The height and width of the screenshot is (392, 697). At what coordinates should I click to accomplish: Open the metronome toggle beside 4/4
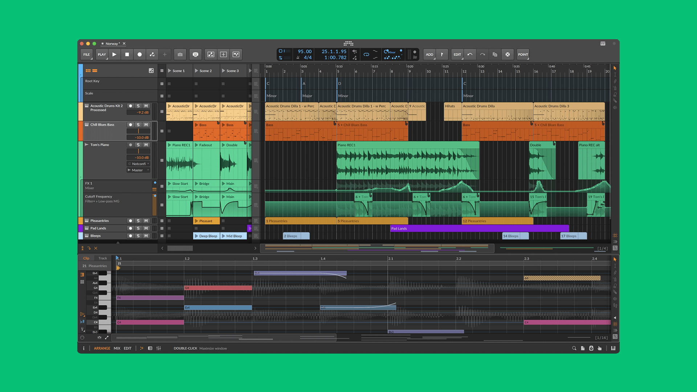pyautogui.click(x=298, y=58)
